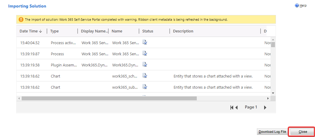This screenshot has height=137, width=315.
Task: Sort by Display Name column header
Action: pos(94,31)
